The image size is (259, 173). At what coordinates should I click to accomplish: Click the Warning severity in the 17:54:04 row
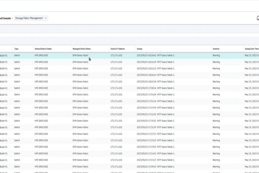click(216, 94)
